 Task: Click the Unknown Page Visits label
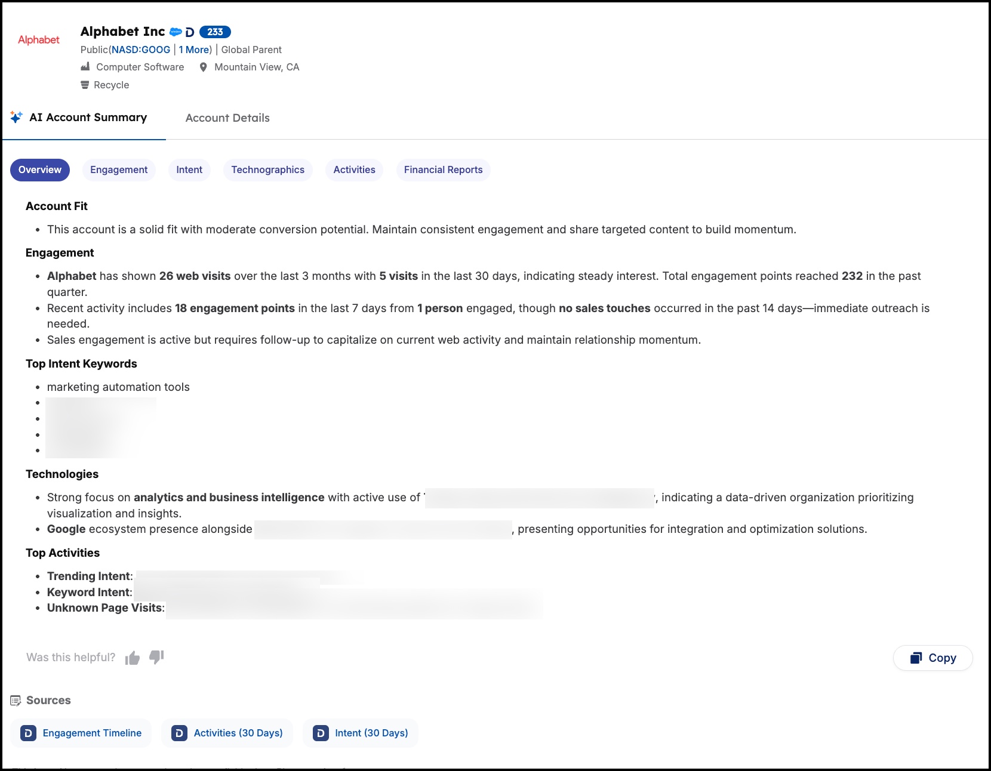point(106,608)
